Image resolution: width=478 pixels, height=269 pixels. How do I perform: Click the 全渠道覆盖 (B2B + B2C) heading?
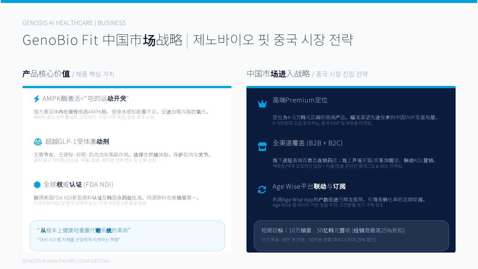[x=308, y=143]
